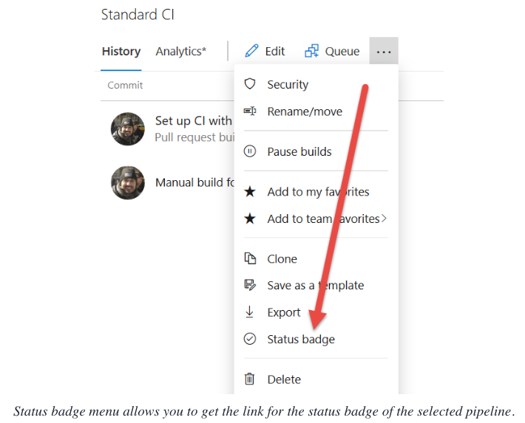Queue a new build

click(332, 52)
